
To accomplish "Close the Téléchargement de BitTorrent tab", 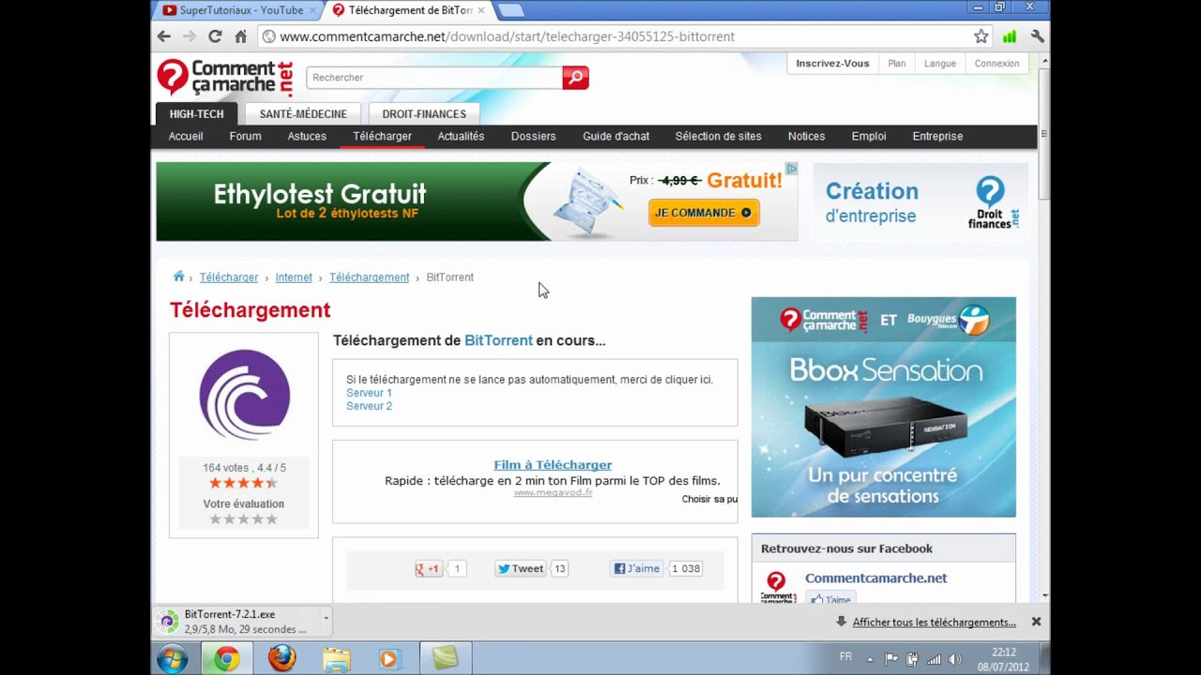I will [x=481, y=10].
